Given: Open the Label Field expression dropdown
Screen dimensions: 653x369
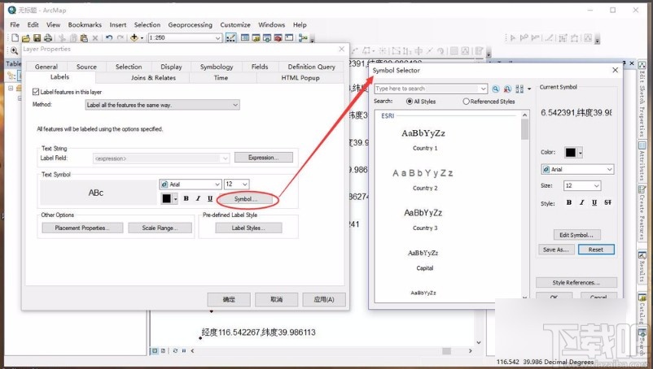Looking at the screenshot, I should pos(225,158).
